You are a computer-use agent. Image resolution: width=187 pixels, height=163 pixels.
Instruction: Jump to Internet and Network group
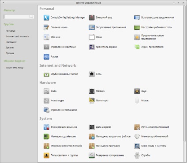click(x=17, y=36)
